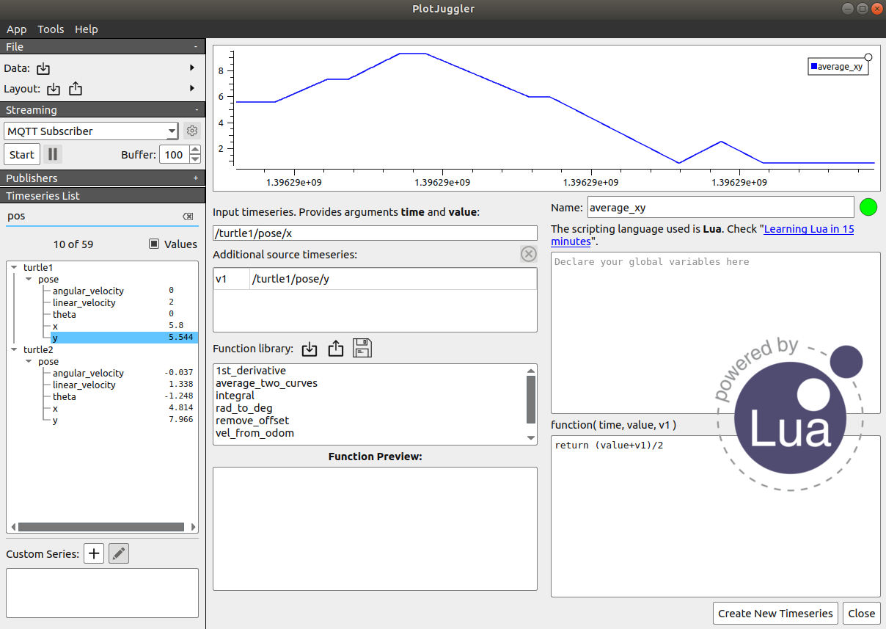Edit Custom Series with pencil icon
This screenshot has height=629, width=886.
pyautogui.click(x=118, y=553)
